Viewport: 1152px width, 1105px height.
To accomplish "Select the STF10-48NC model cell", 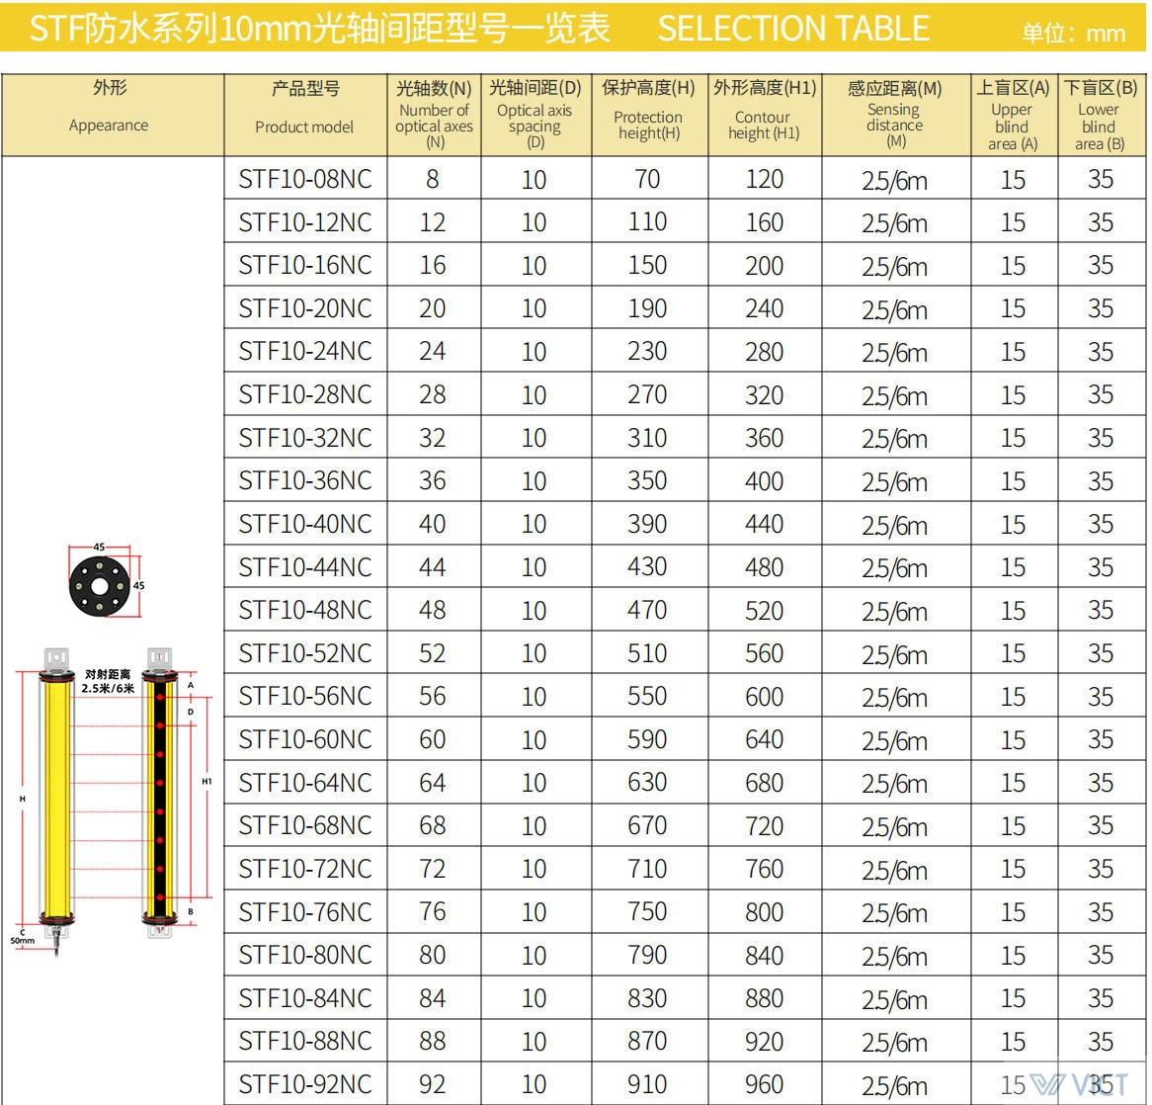I will pos(304,611).
